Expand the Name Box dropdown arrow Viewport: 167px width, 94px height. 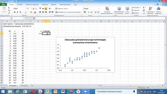point(24,18)
